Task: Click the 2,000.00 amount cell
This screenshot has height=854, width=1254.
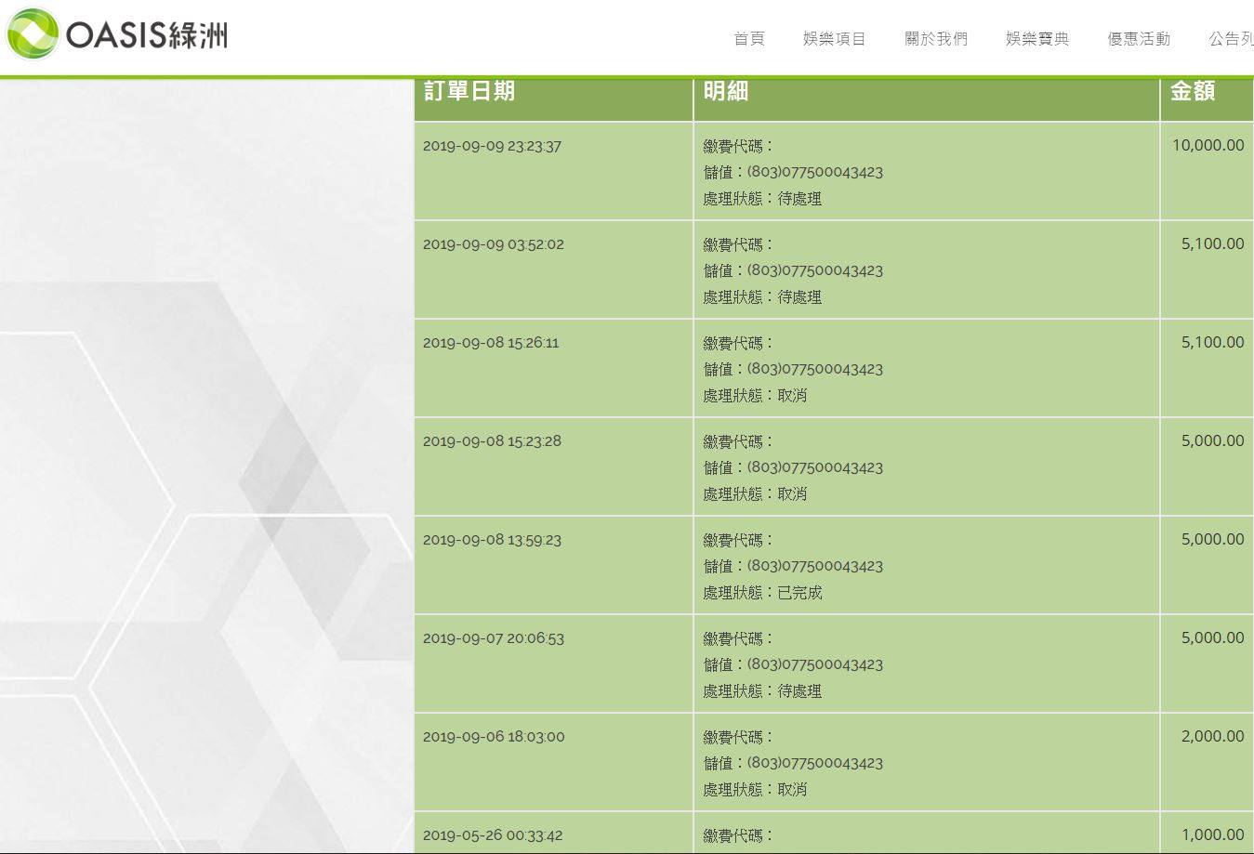Action: coord(1212,736)
